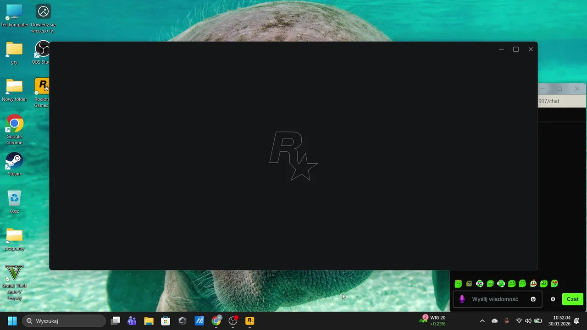The width and height of the screenshot is (587, 330).
Task: Maximize the Rockstar Games Launcher window
Action: pyautogui.click(x=516, y=49)
